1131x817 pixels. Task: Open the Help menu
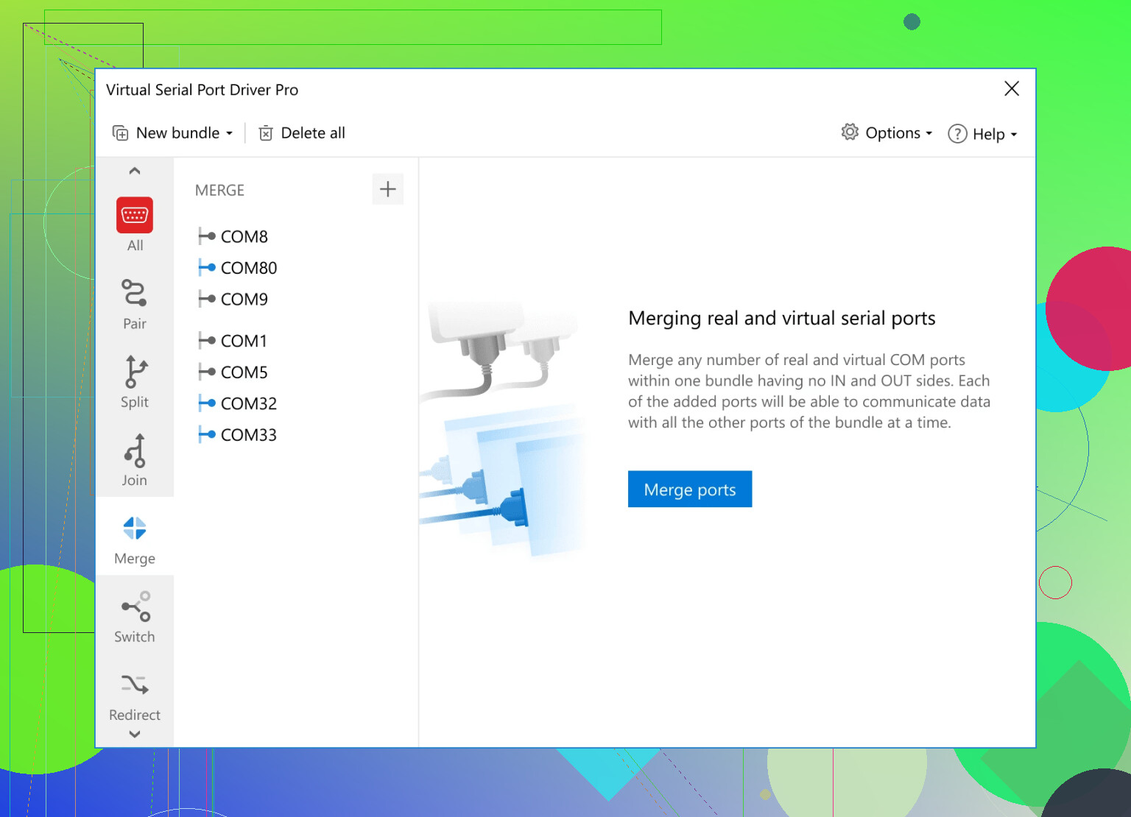[x=984, y=133]
